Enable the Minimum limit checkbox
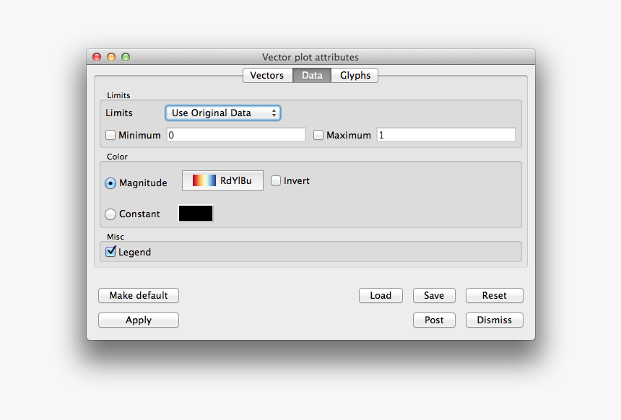Image resolution: width=621 pixels, height=420 pixels. [x=110, y=135]
